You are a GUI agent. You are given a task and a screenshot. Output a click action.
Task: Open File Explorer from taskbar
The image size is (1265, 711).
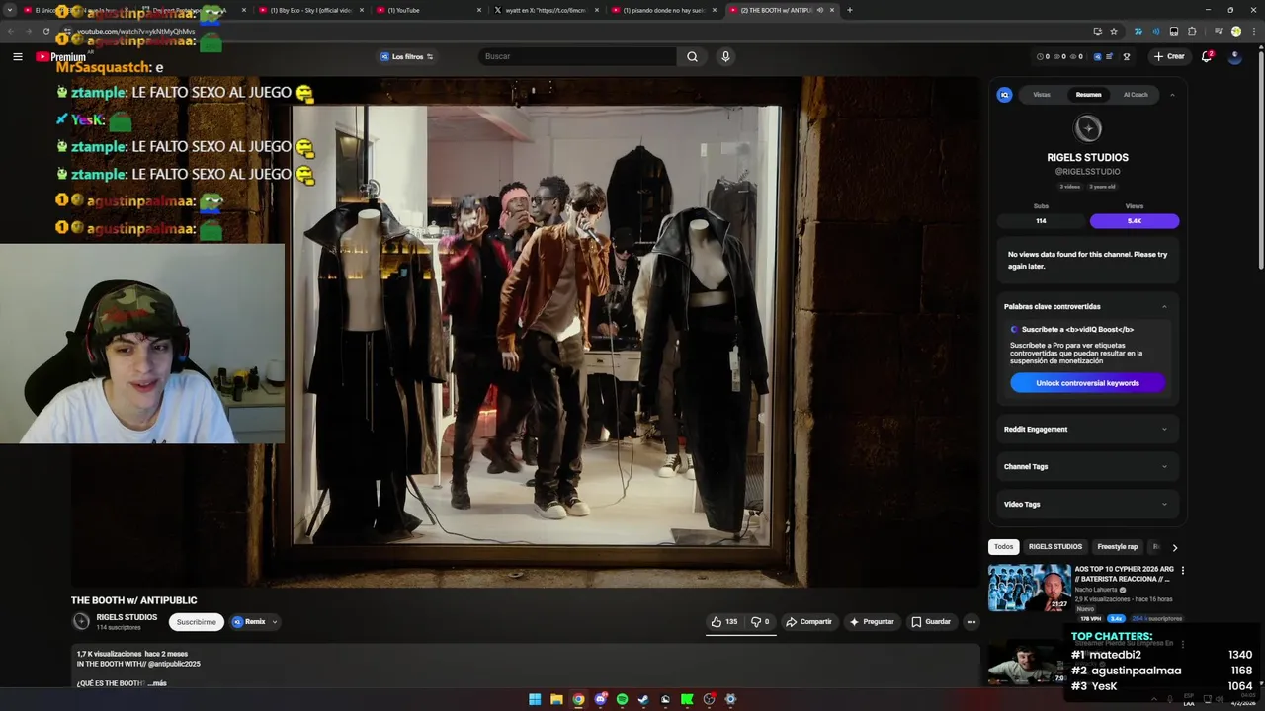556,699
